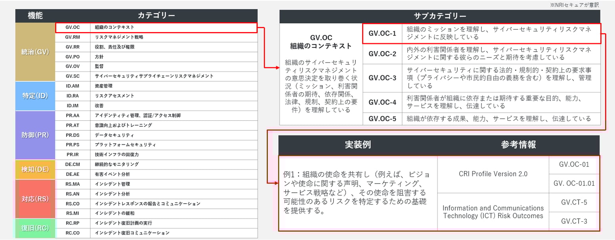The image size is (615, 240).
Task: Select リスクマネジメント戦略 row text
Action: (119, 37)
